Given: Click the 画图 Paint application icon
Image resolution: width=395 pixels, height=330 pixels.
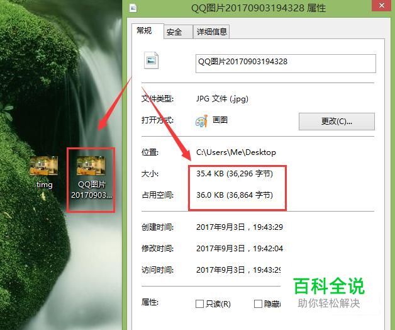Looking at the screenshot, I should (x=201, y=121).
